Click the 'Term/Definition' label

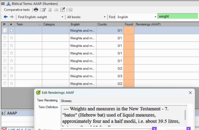coord(48,107)
